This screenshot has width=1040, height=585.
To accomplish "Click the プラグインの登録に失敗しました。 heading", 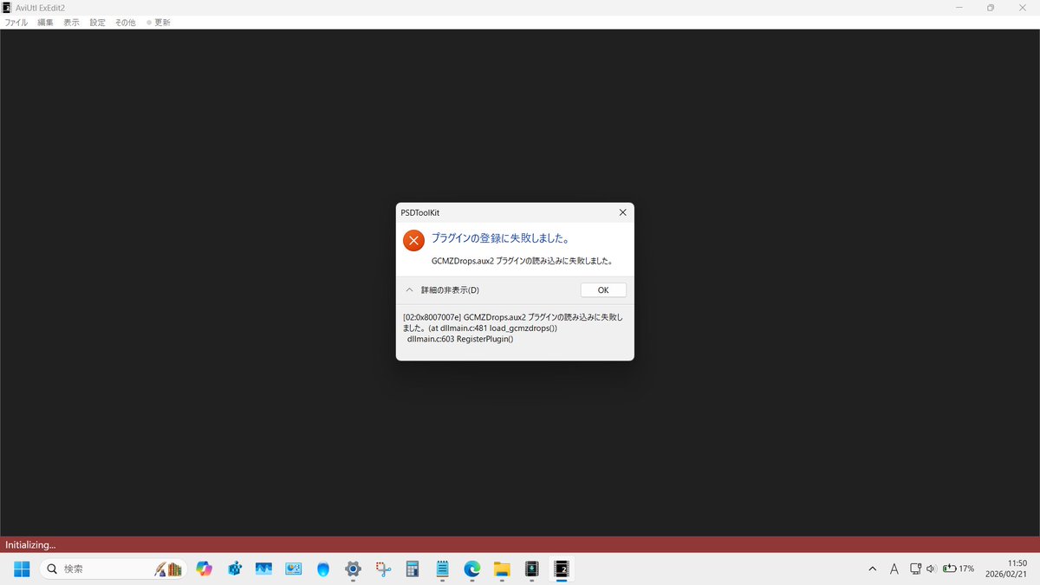I will pos(501,237).
